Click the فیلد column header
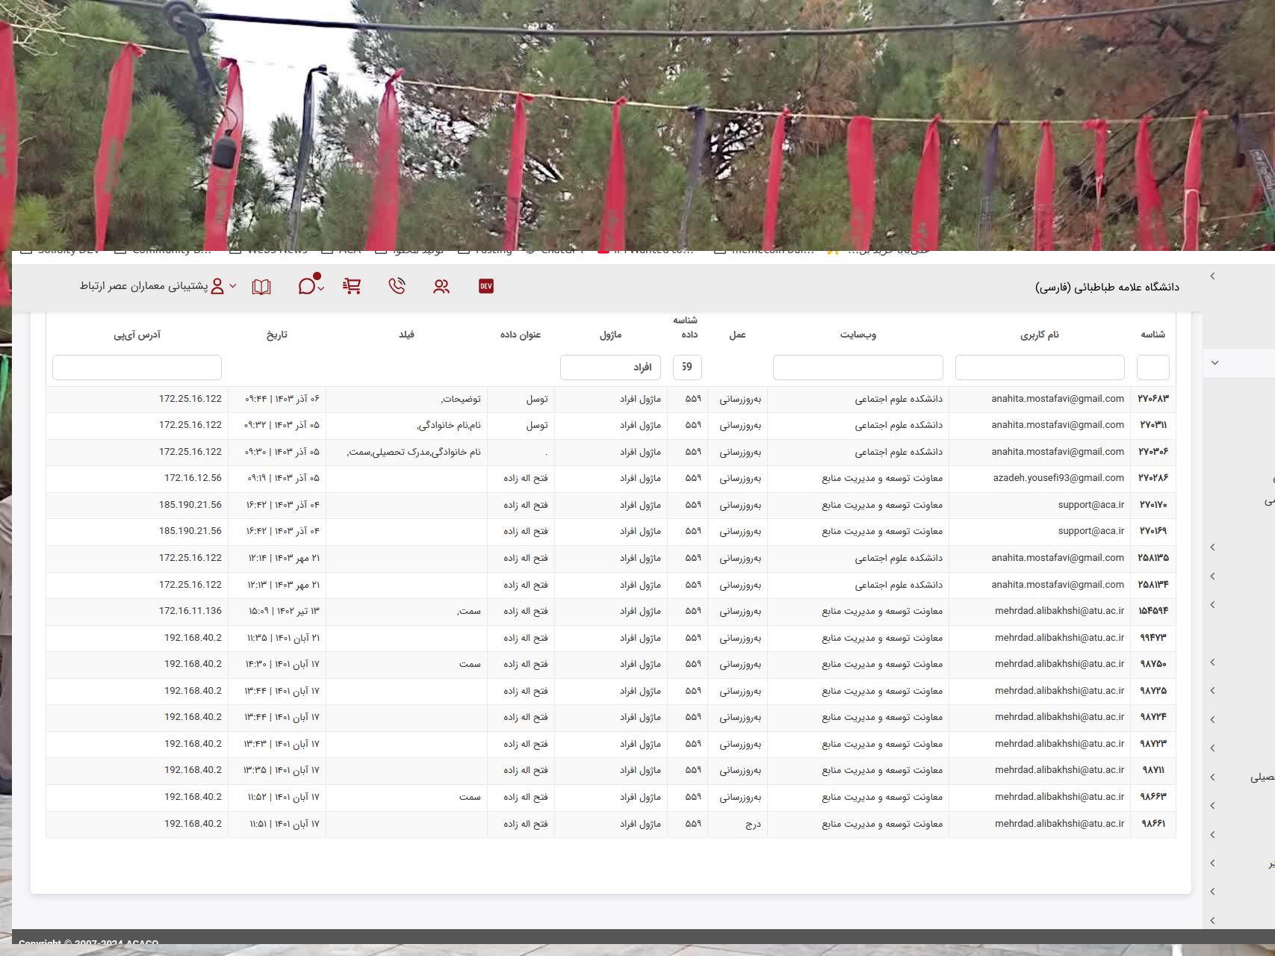 click(x=406, y=335)
